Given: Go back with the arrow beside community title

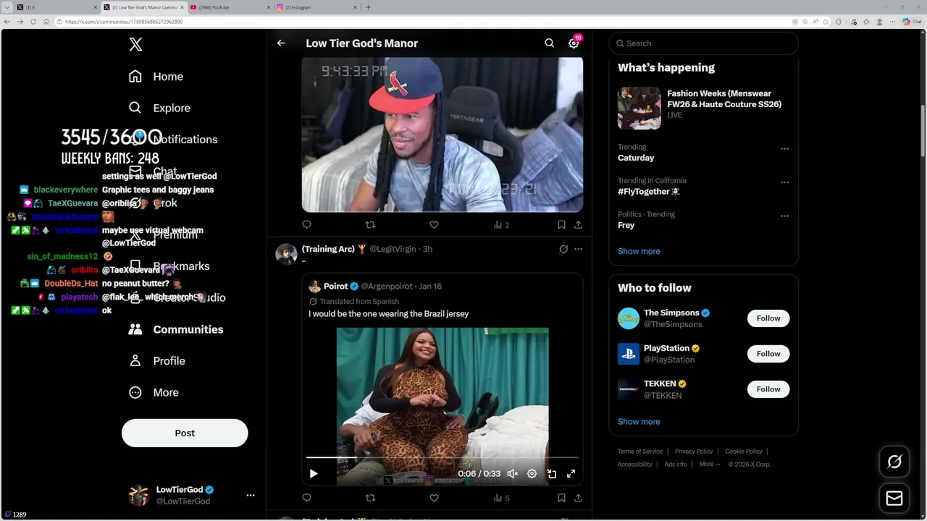Looking at the screenshot, I should click(281, 43).
